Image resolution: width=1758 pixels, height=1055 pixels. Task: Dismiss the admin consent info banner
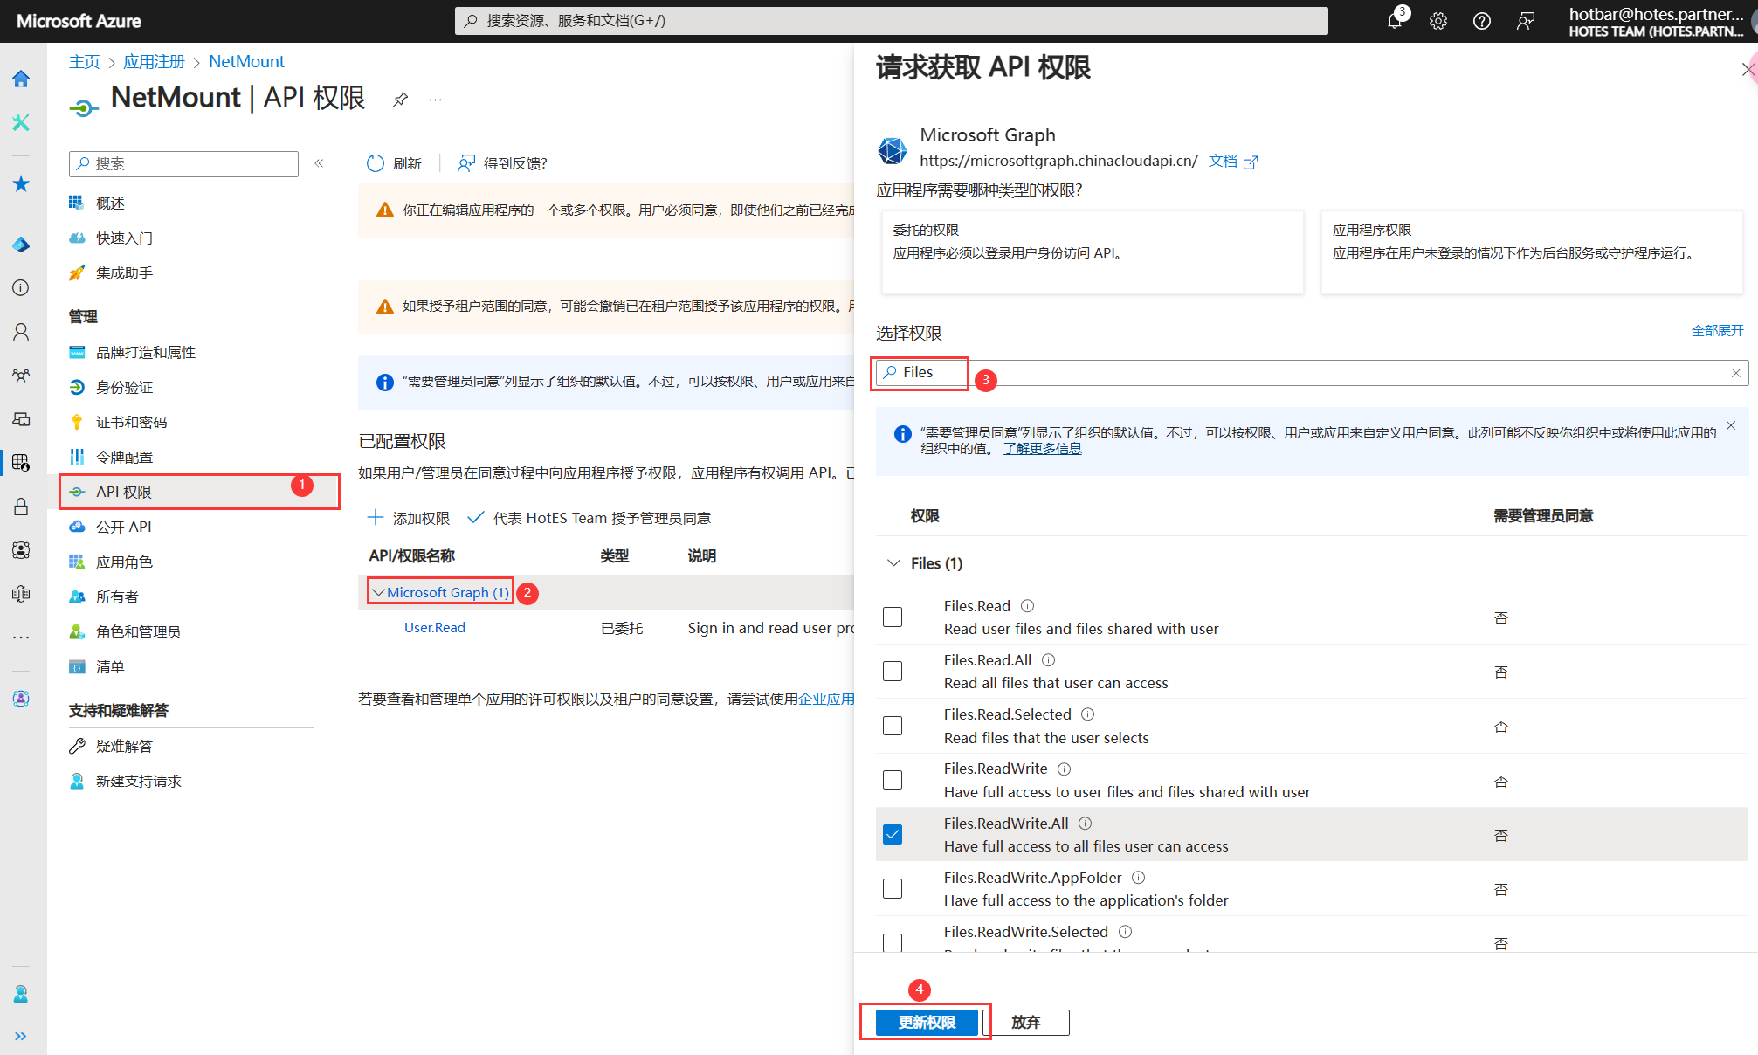click(1731, 426)
